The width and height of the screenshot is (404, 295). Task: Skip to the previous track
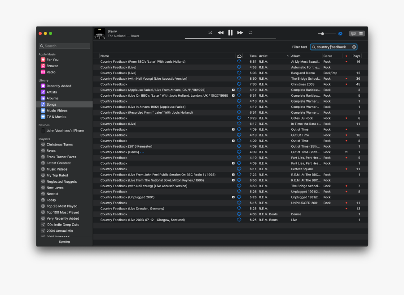click(x=220, y=33)
